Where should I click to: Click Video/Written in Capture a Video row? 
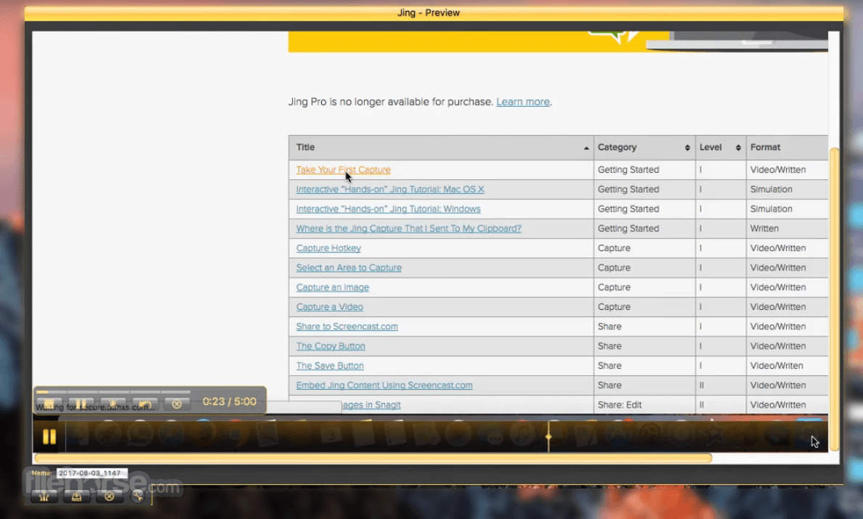point(778,307)
